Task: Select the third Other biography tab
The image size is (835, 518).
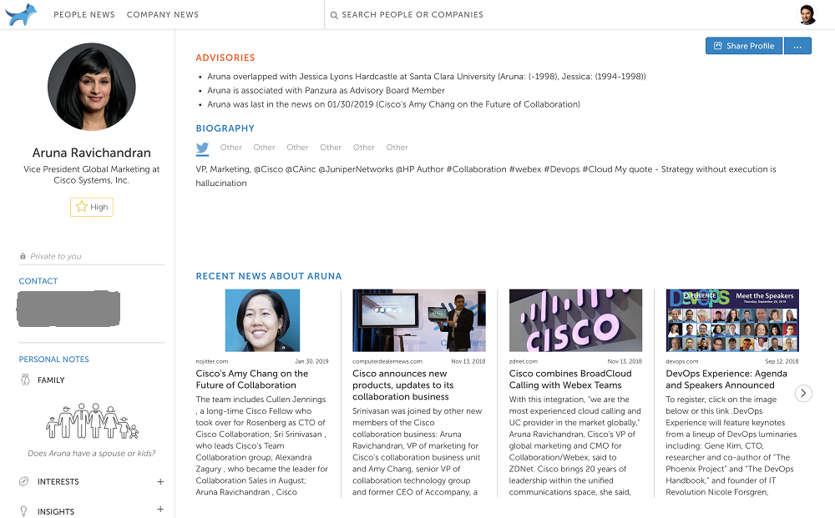Action: [x=297, y=148]
